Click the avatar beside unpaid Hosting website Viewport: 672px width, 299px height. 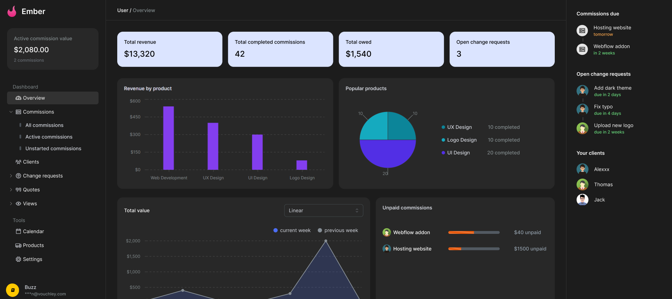point(387,249)
